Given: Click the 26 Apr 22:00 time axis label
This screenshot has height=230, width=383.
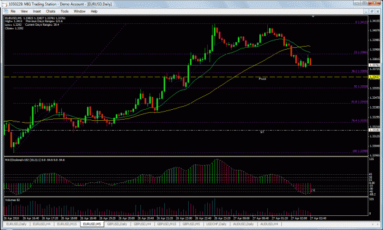Looking at the screenshot, I should [184, 218].
